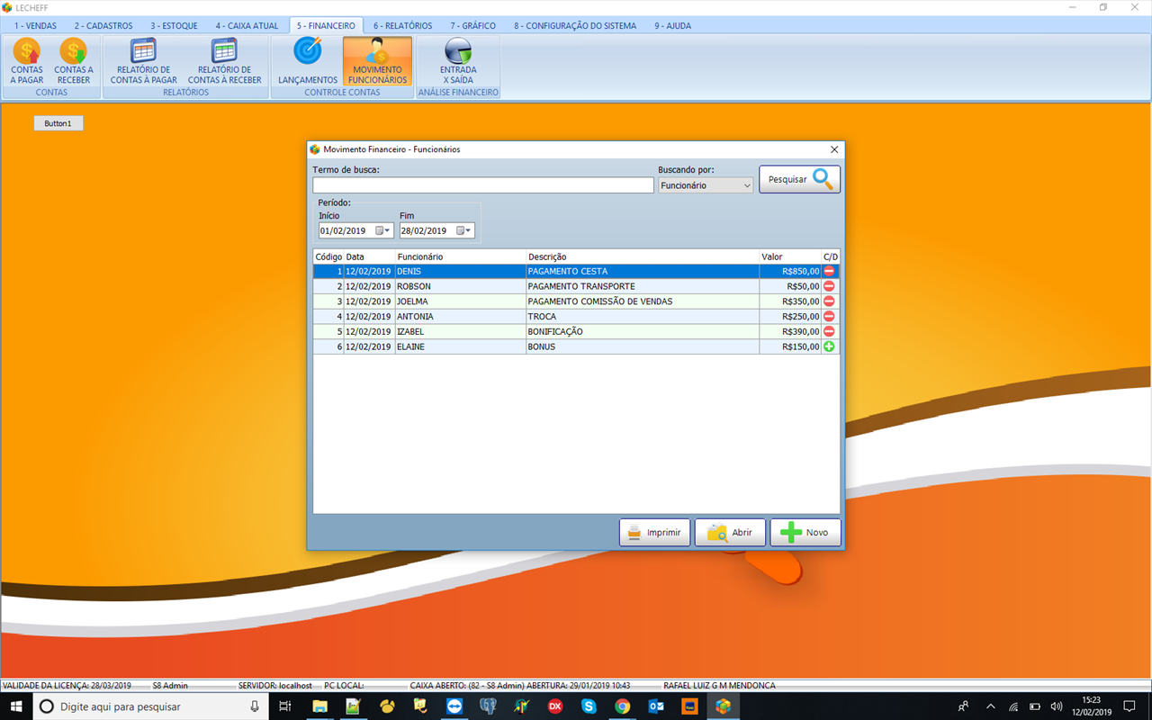1152x720 pixels.
Task: Sort by Descrição column header
Action: pyautogui.click(x=643, y=256)
